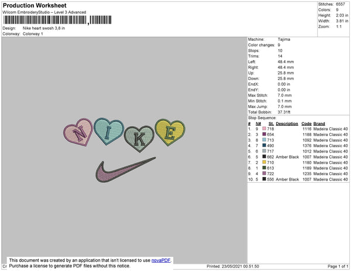Image resolution: width=351 pixels, height=271 pixels.
Task: Click the Up value '25.8 mm'
Action: pyautogui.click(x=286, y=73)
